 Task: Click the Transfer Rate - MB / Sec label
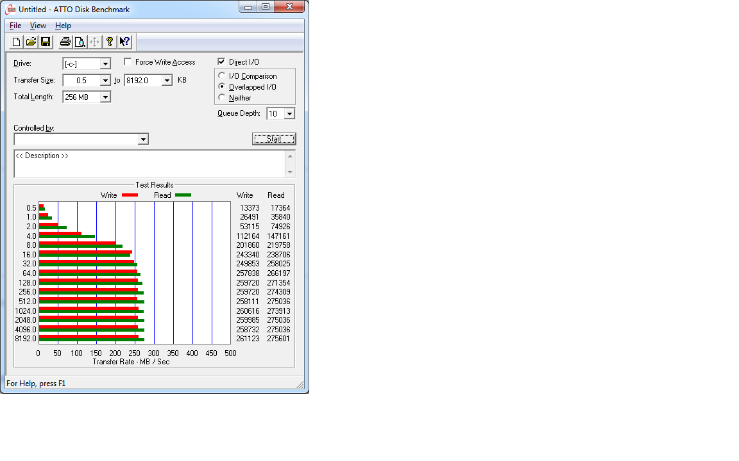131,361
